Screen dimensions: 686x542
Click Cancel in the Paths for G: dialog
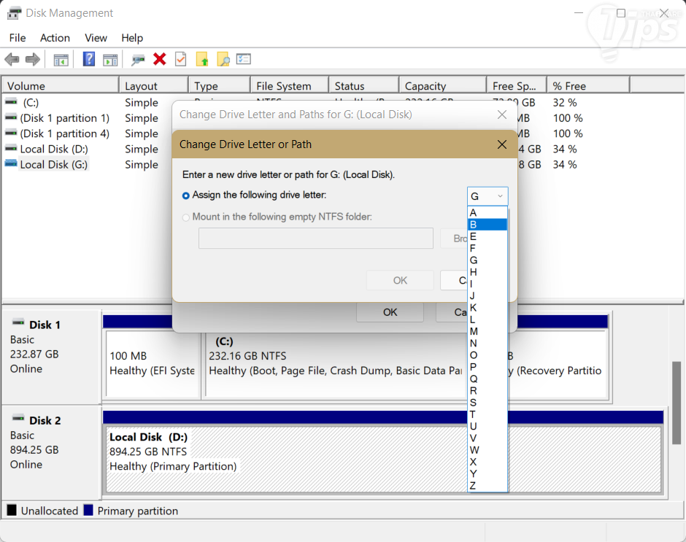[452, 312]
